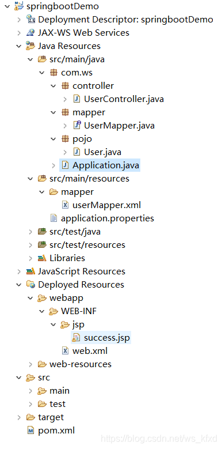
Task: Click the UserMapper.java interface icon
Action: point(77,125)
